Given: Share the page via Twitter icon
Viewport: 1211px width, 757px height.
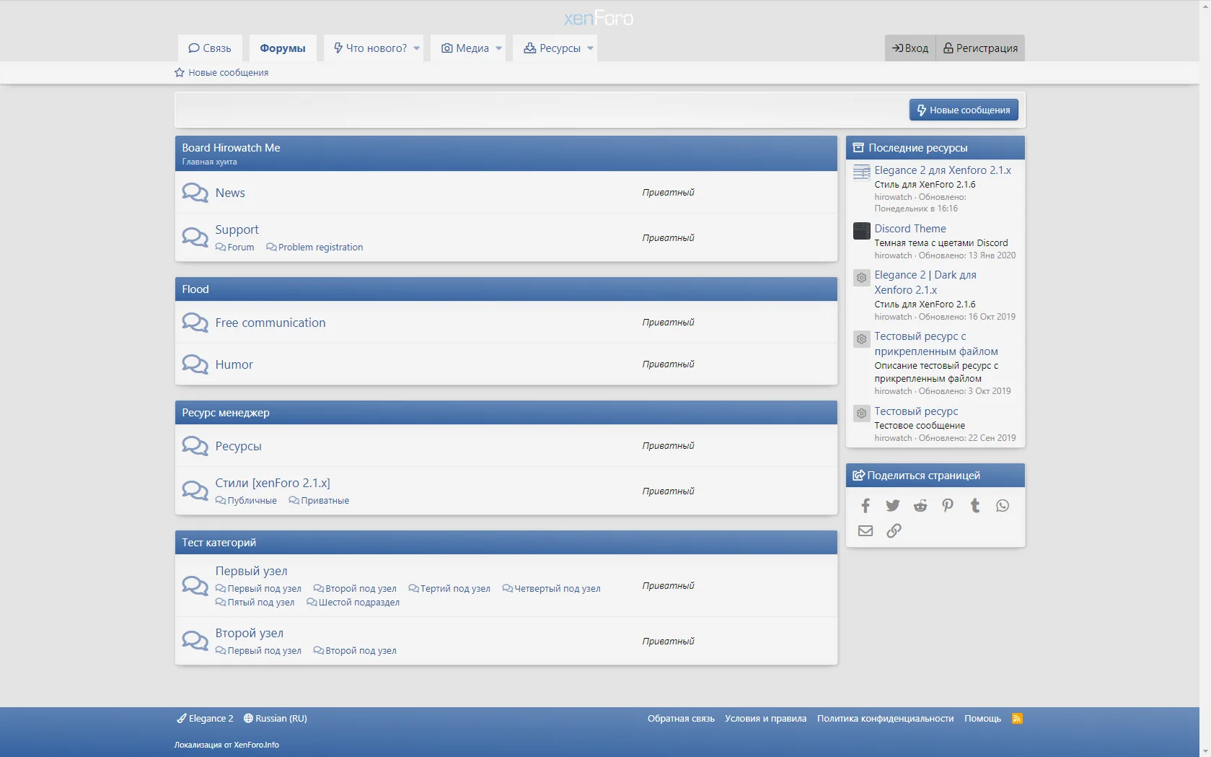Looking at the screenshot, I should coord(893,506).
